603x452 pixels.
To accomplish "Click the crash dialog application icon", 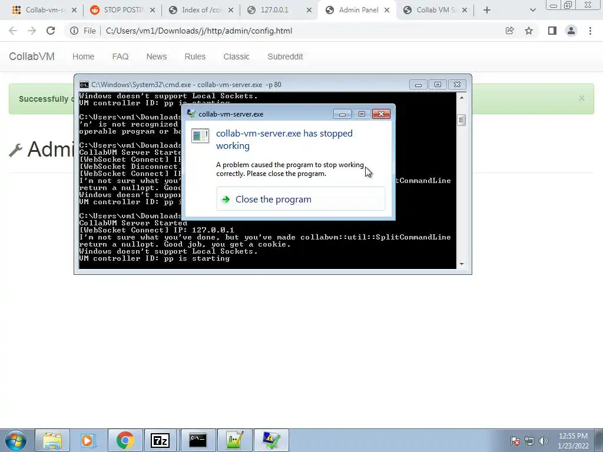I will 200,136.
